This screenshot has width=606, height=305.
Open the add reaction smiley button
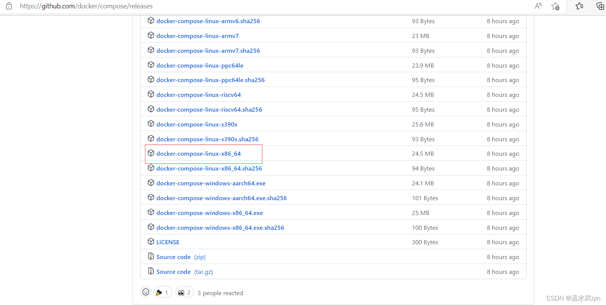146,292
